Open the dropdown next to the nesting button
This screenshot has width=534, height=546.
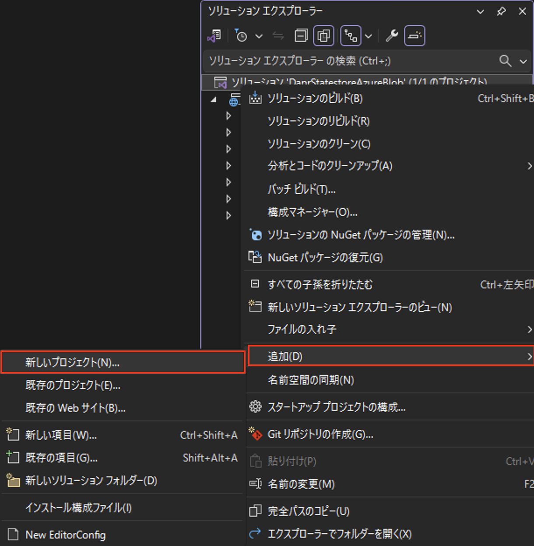tap(369, 36)
